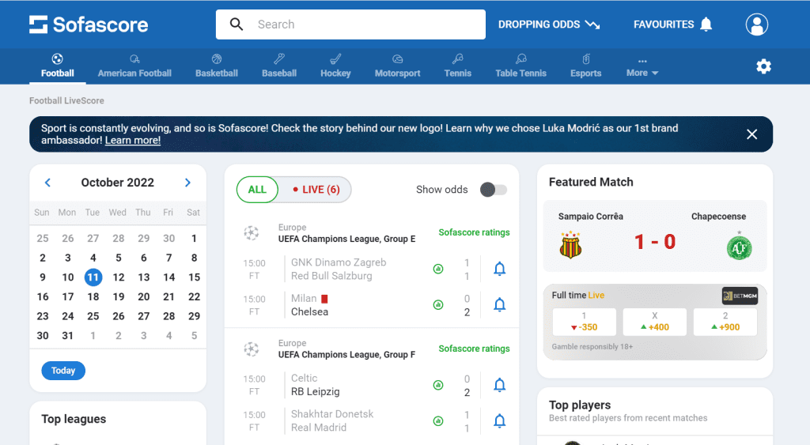The width and height of the screenshot is (810, 445).
Task: Select the ALL matches filter
Action: coord(257,190)
